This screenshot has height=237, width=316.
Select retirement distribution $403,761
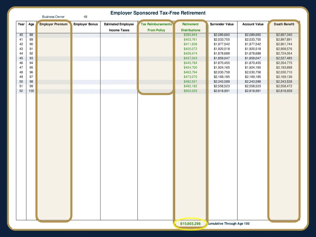(x=190, y=39)
